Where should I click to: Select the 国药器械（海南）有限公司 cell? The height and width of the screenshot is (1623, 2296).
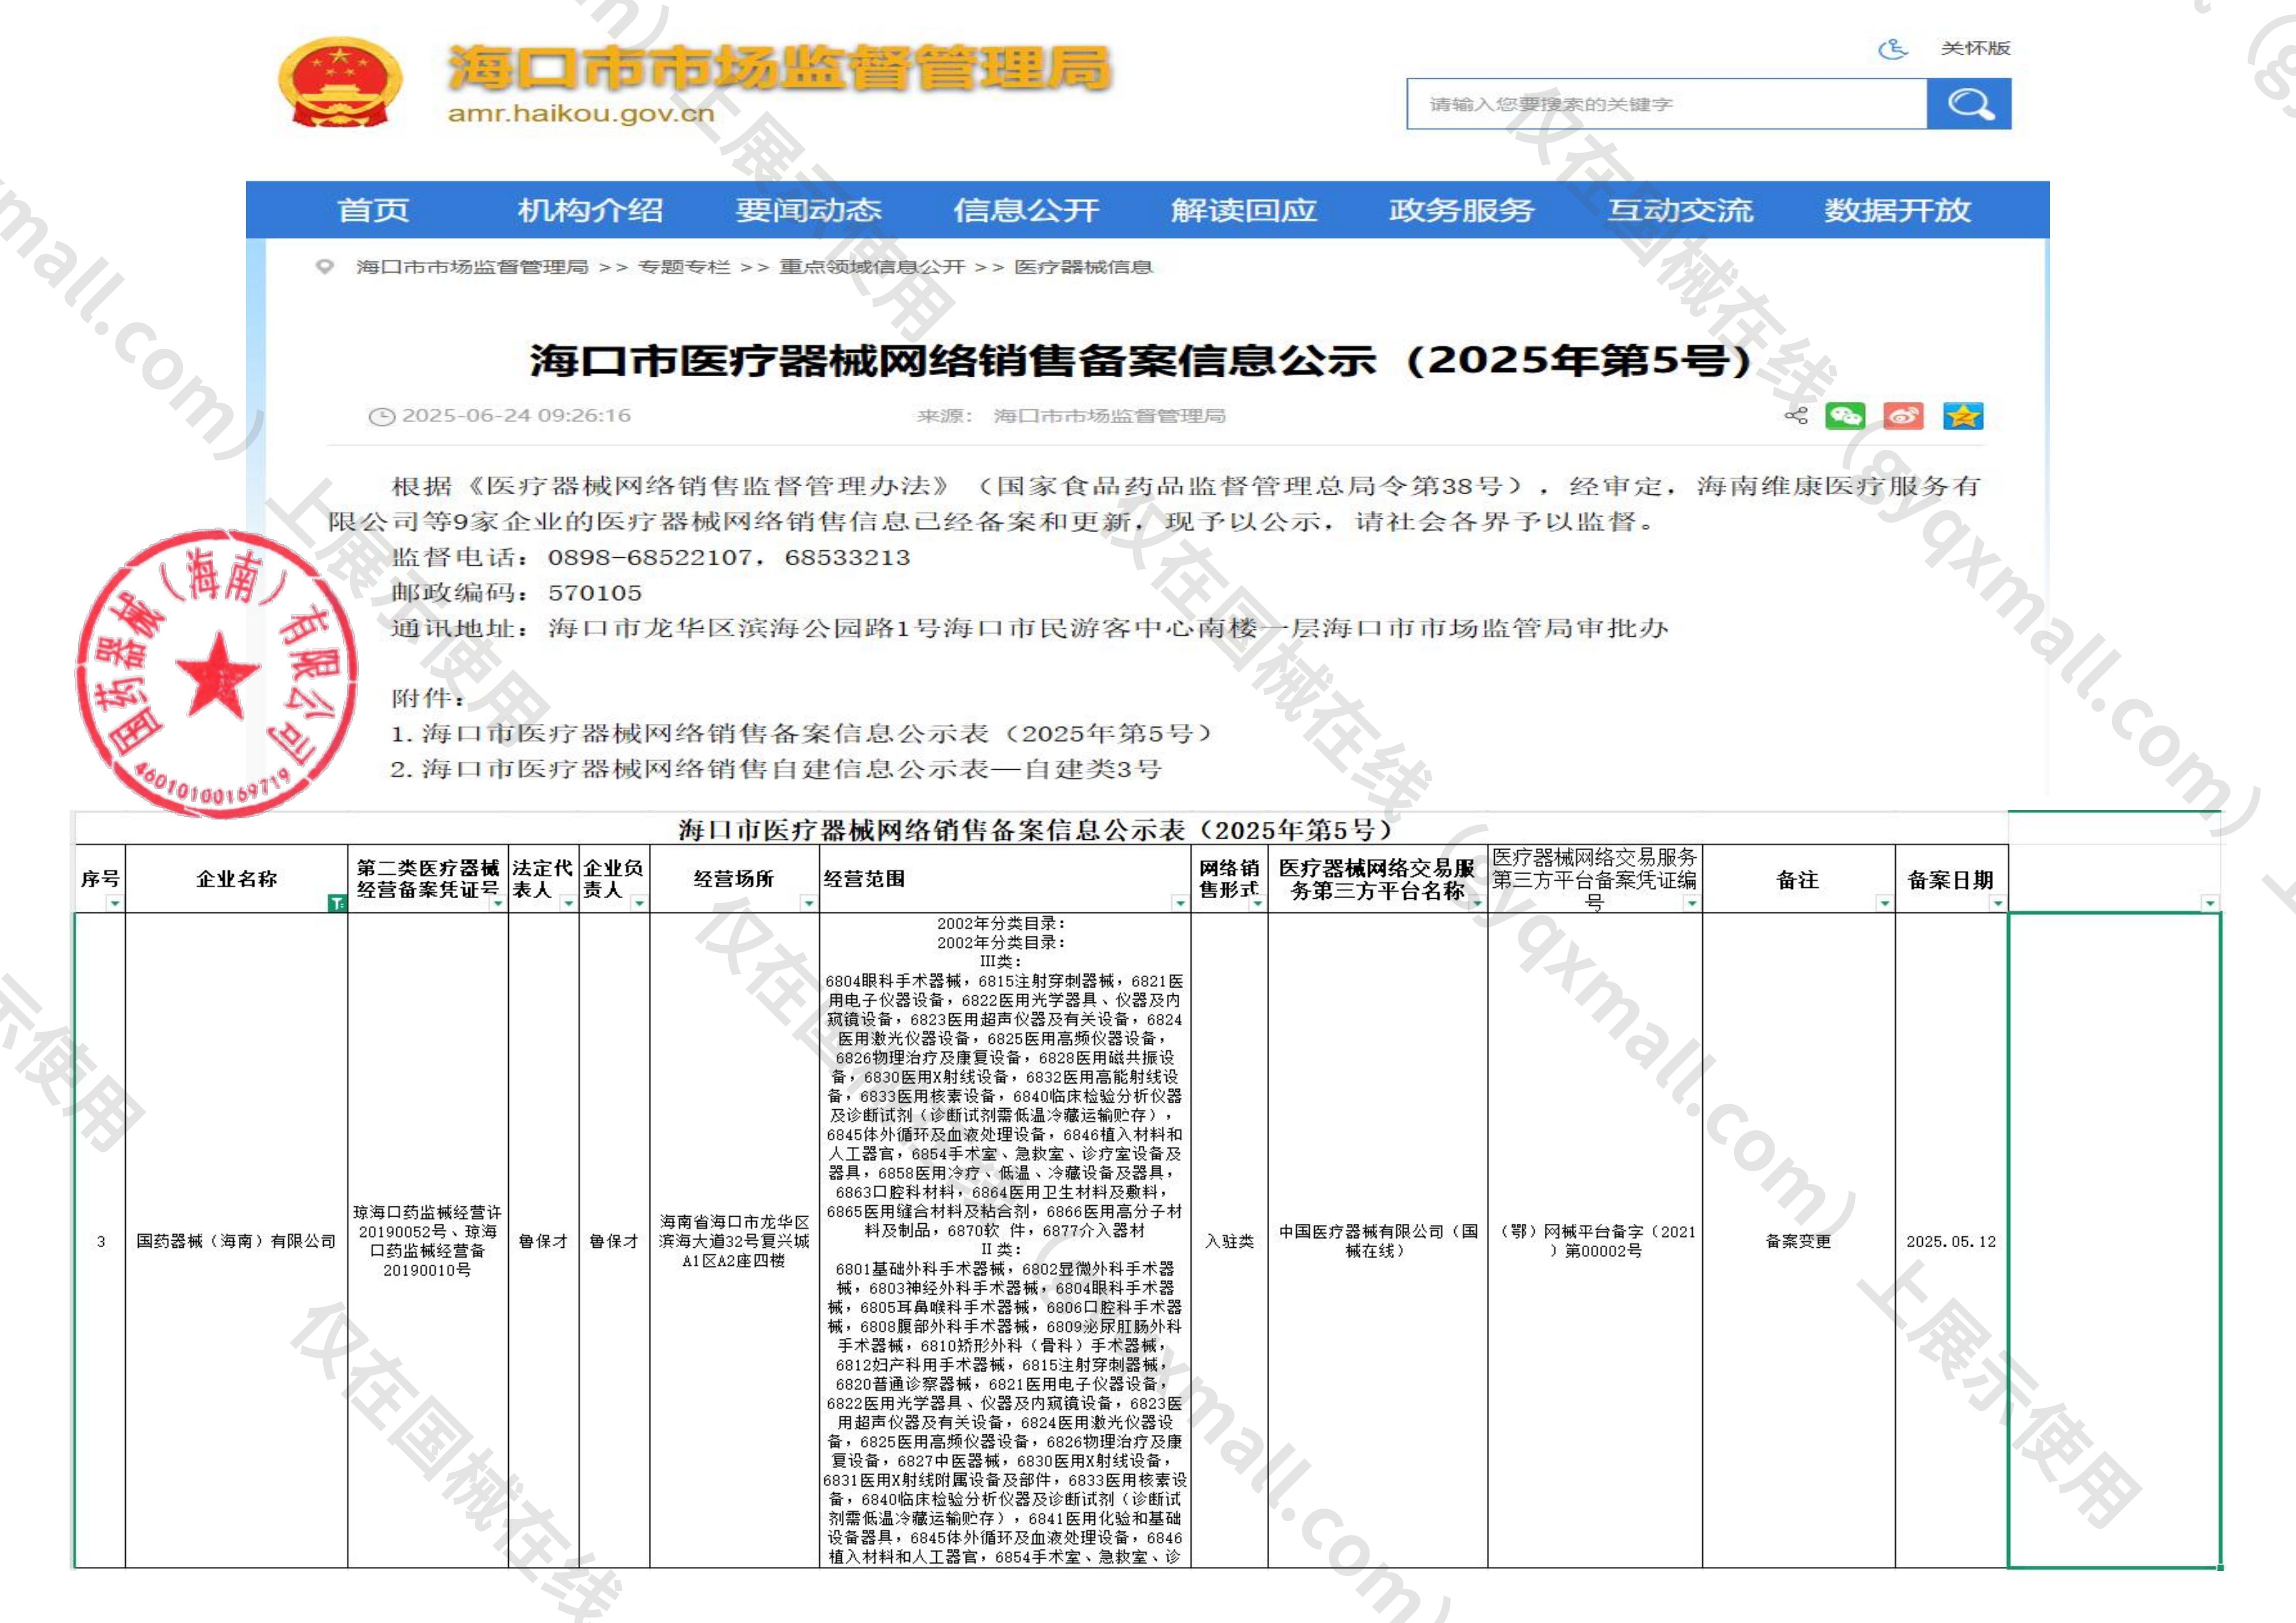tap(236, 1240)
